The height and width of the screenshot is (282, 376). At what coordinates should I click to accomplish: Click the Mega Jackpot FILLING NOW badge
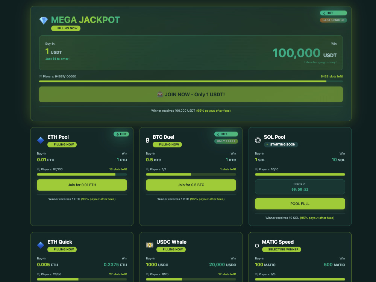(66, 28)
